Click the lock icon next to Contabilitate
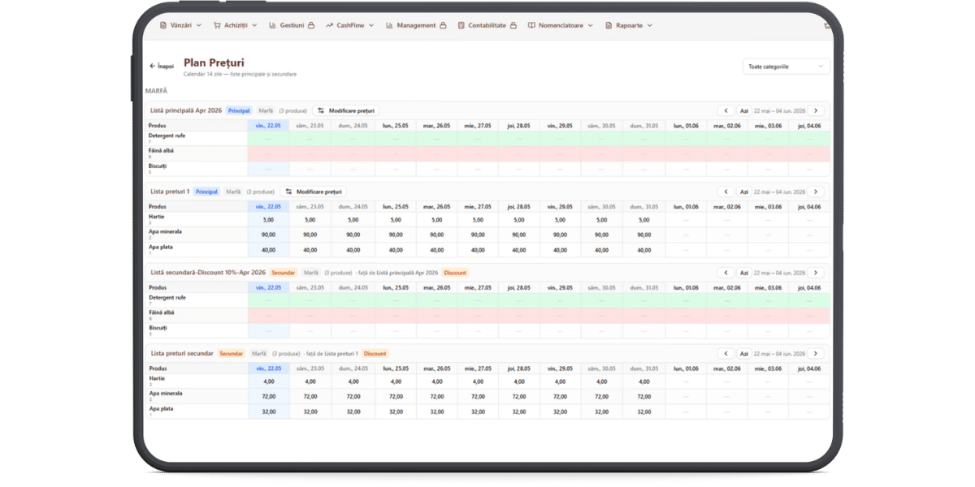This screenshot has width=975, height=487. click(x=513, y=25)
